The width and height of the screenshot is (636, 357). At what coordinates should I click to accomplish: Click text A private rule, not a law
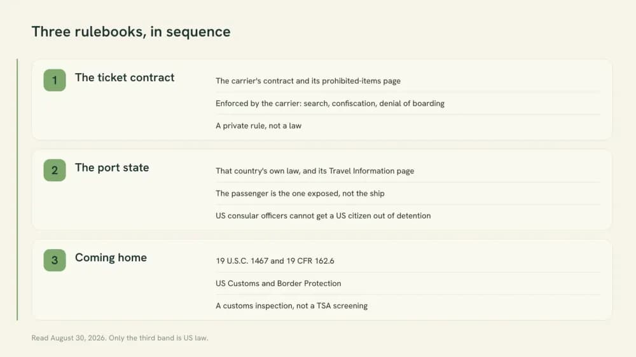pyautogui.click(x=258, y=126)
